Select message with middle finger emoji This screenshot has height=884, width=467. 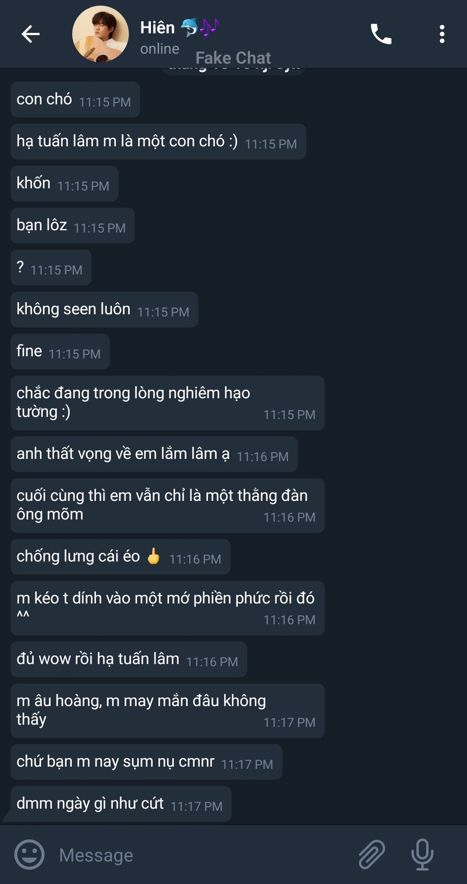coord(121,557)
